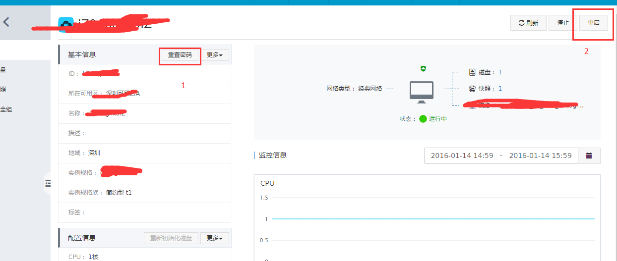Click the 地域 value 深圳
Image resolution: width=617 pixels, height=261 pixels.
(94, 153)
